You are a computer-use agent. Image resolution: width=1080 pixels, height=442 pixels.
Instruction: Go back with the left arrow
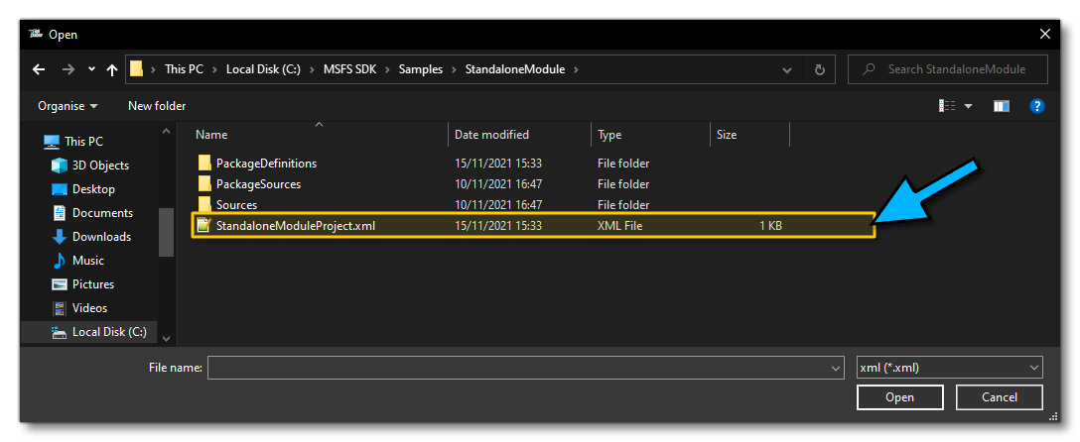tap(39, 69)
